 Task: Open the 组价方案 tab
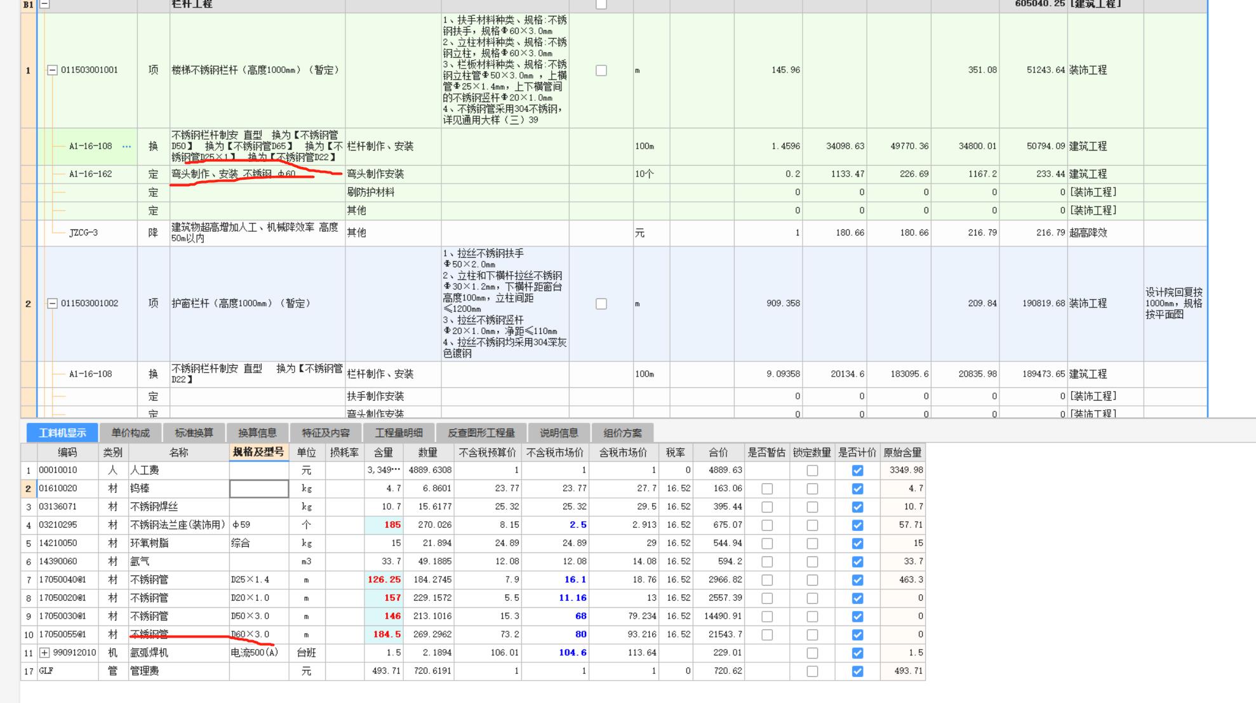click(622, 433)
